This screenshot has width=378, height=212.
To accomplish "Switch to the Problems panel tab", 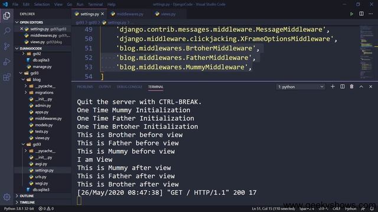I will coord(85,87).
